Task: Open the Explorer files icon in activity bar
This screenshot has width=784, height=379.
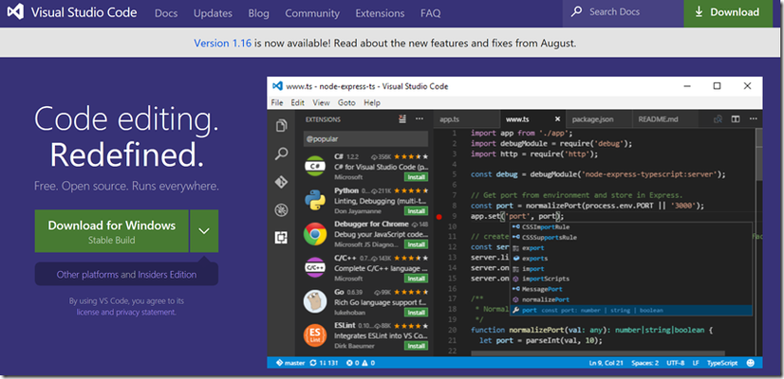Action: (282, 125)
